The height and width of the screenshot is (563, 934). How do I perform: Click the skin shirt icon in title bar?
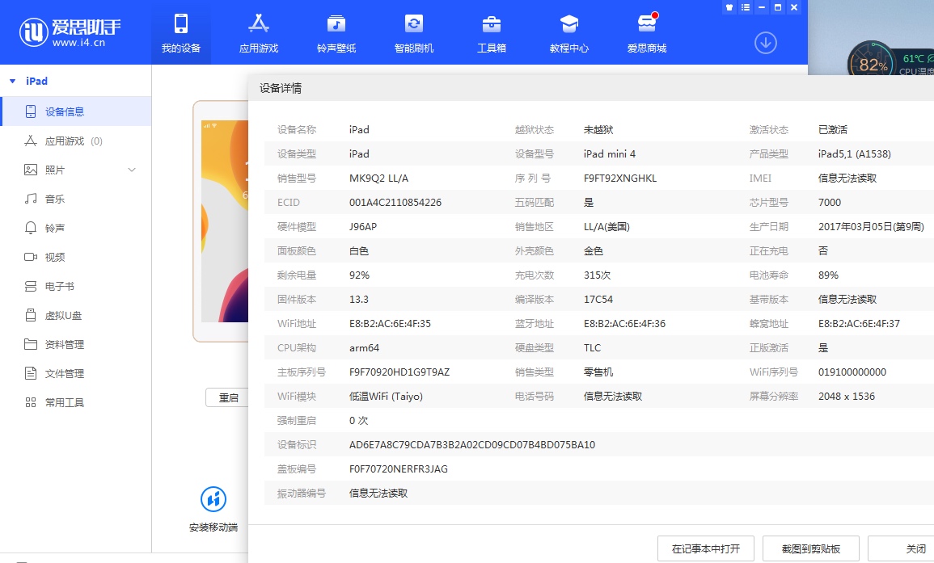(x=729, y=7)
